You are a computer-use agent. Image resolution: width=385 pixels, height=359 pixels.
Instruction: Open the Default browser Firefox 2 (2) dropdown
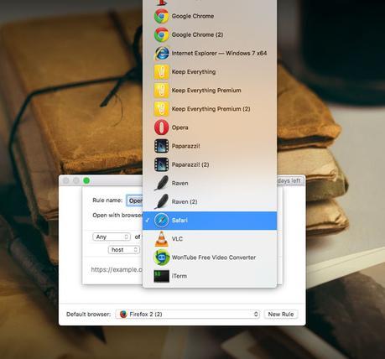(x=188, y=314)
